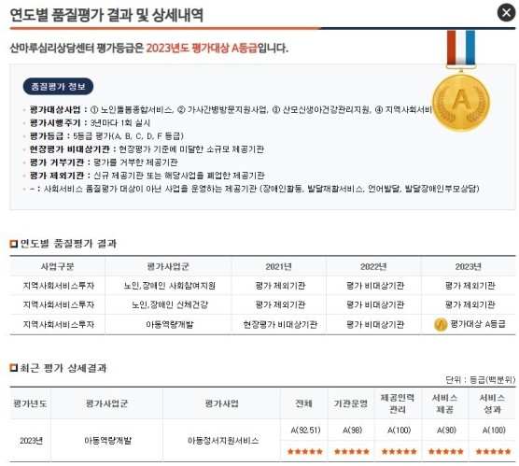The height and width of the screenshot is (466, 519).
Task: Click the 평가대상 A등급 result cell
Action: point(470,324)
